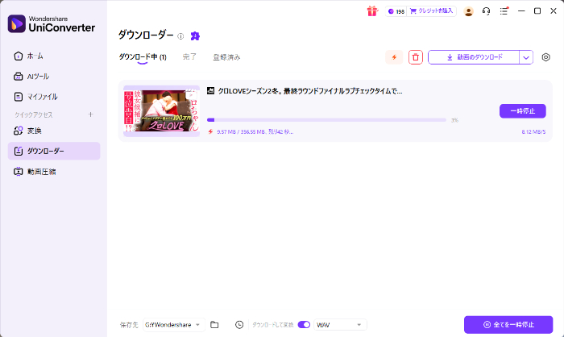Viewport: 564px width, 337px height.
Task: Click the クレジットを購入 button
Action: 431,11
